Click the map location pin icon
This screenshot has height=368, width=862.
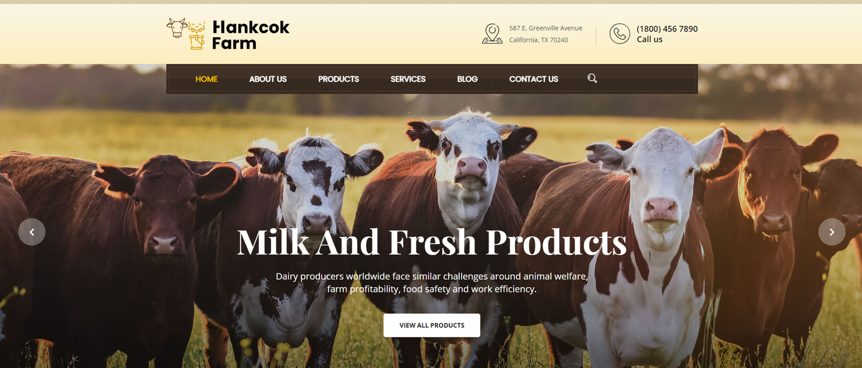492,33
